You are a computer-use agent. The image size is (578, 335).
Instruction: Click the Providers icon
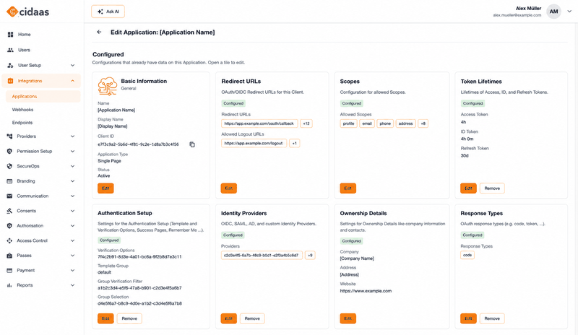click(9, 136)
